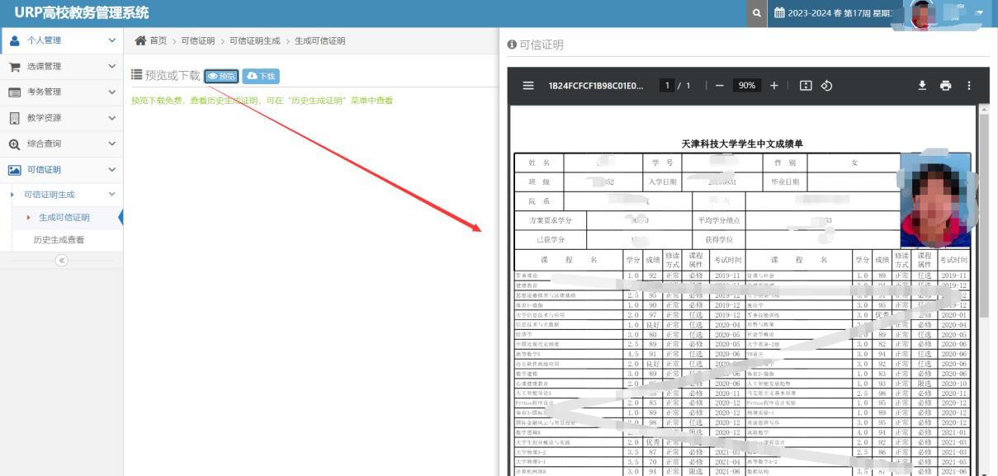Viewport: 998px width, 476px height.
Task: Click the fit to page icon
Action: pyautogui.click(x=806, y=86)
